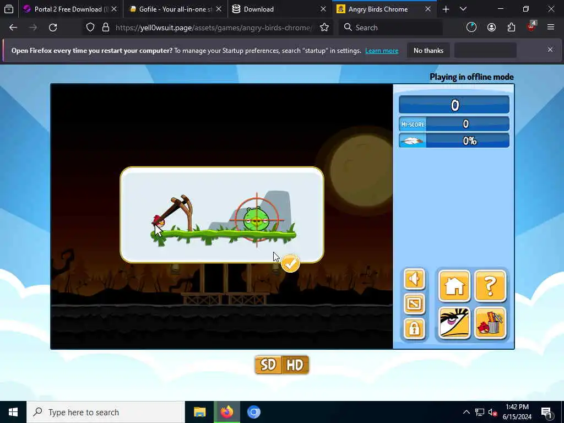Screen dimensions: 564x423
Task: Activate the Mighty Eagle eye button
Action: pos(454,323)
